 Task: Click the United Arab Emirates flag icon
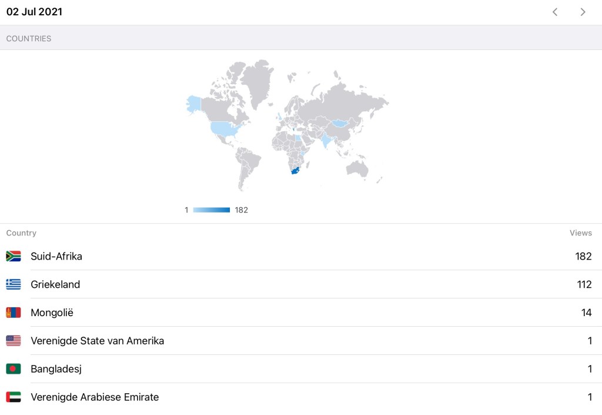coord(14,397)
